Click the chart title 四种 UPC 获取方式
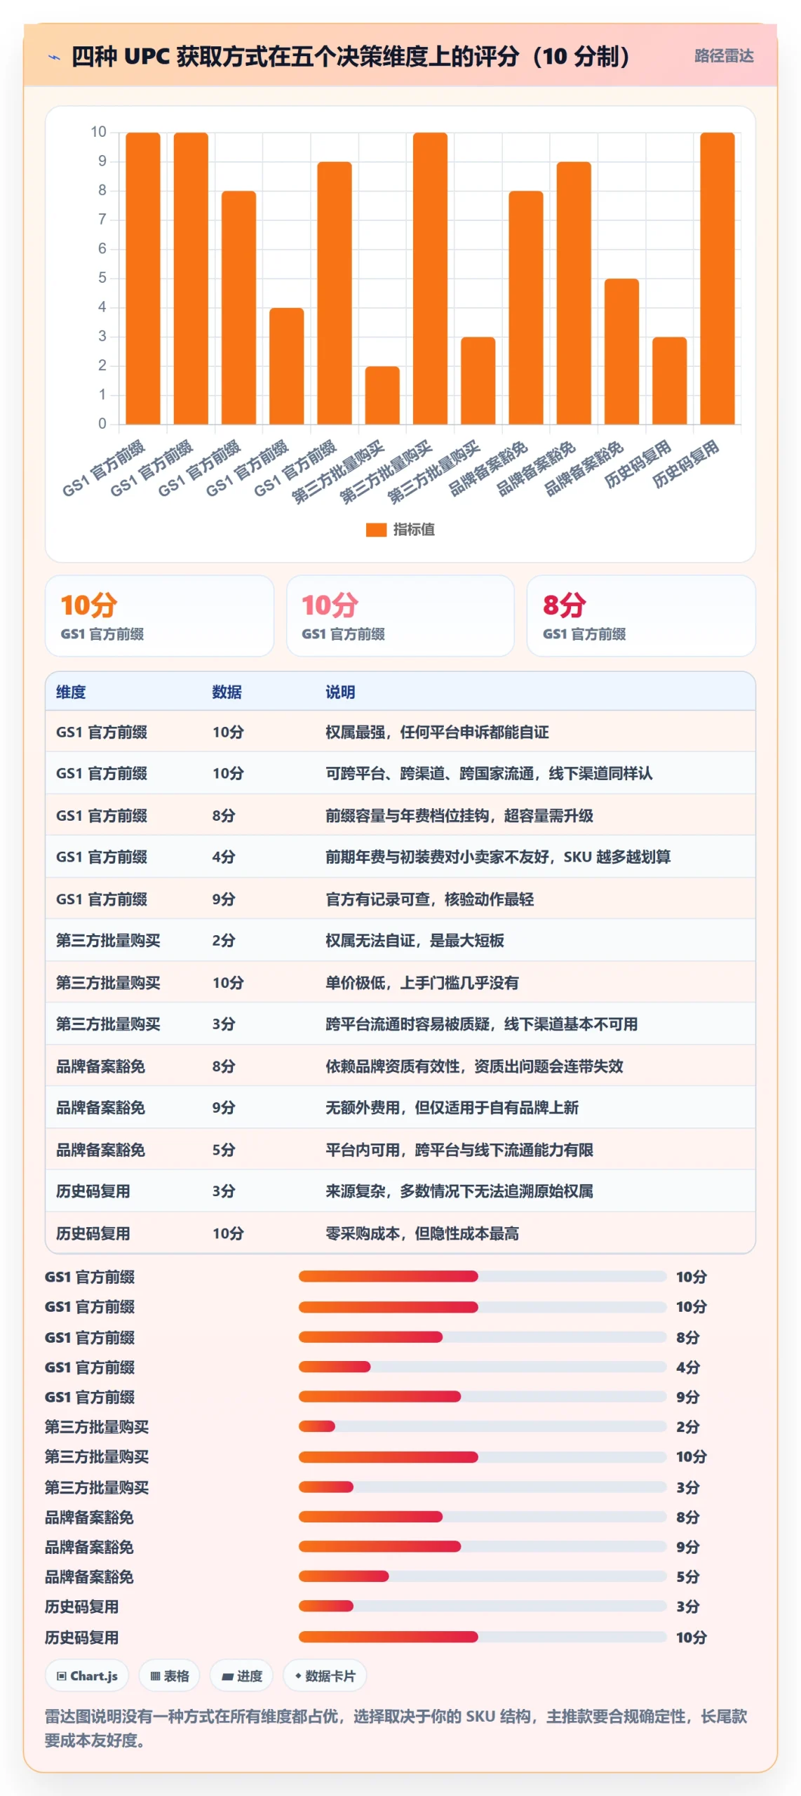The height and width of the screenshot is (1796, 801). [x=350, y=56]
